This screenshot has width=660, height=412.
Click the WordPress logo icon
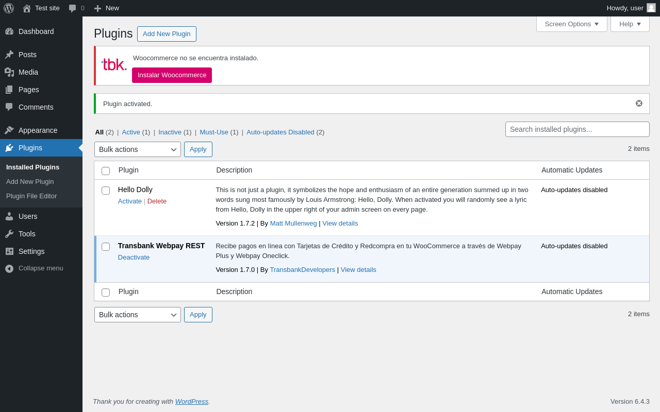tap(9, 8)
